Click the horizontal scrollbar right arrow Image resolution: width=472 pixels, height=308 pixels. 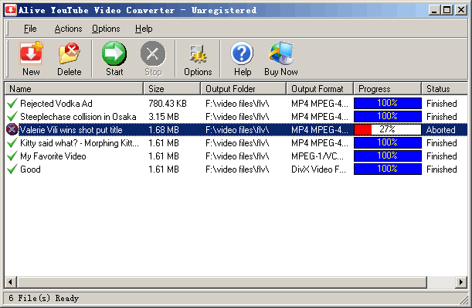[x=461, y=282]
